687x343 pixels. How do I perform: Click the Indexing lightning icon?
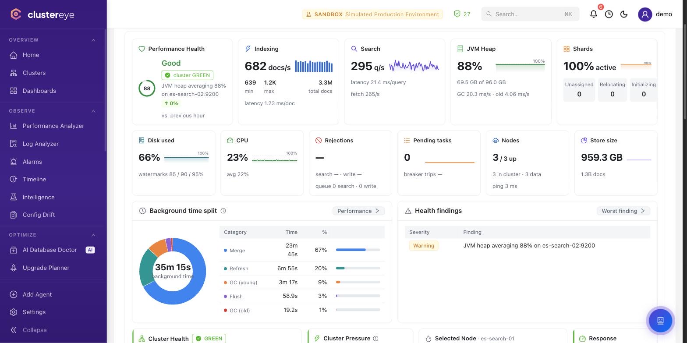click(x=248, y=49)
